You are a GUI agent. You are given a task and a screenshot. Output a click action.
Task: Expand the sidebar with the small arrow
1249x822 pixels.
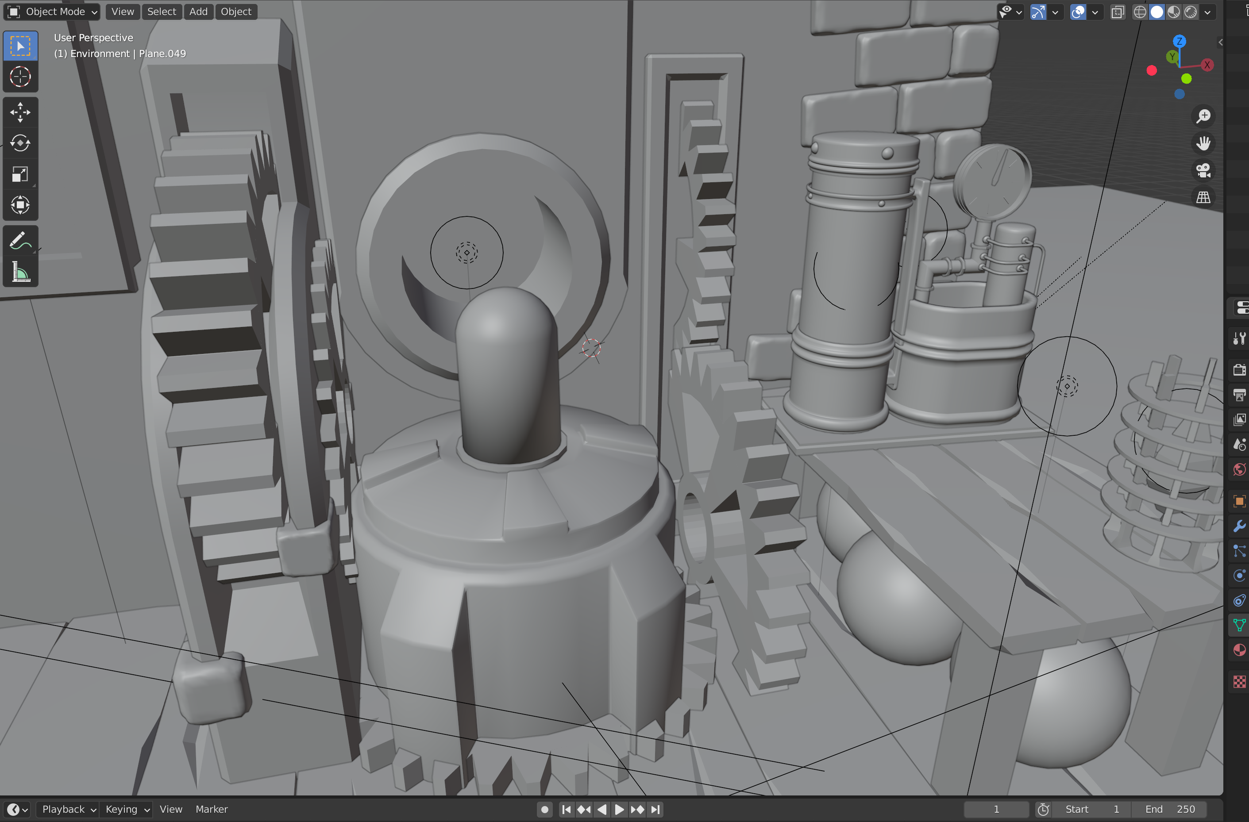coord(1221,42)
